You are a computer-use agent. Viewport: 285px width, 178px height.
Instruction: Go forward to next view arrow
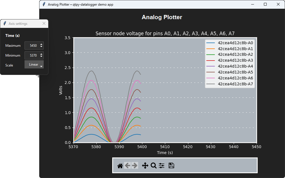click(x=135, y=166)
